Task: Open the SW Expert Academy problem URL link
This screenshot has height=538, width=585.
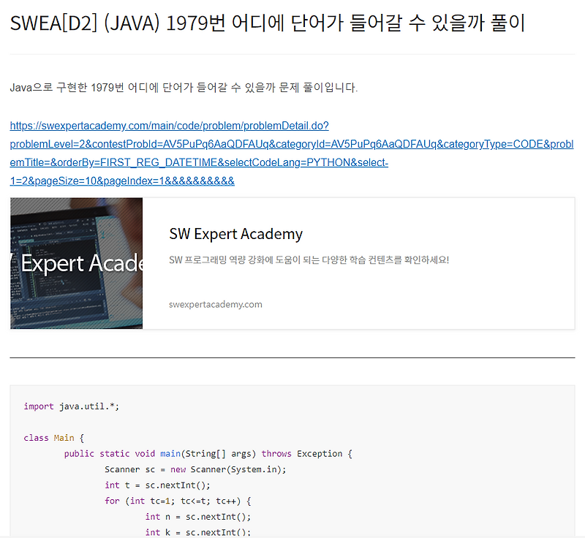Action: click(x=168, y=125)
